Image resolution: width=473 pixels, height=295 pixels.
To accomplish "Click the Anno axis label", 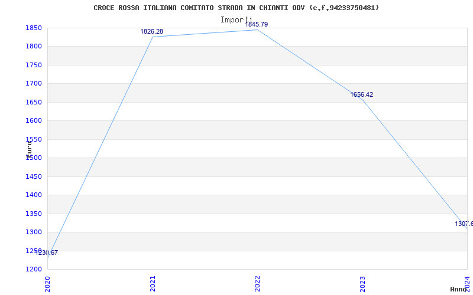I will pos(459,289).
